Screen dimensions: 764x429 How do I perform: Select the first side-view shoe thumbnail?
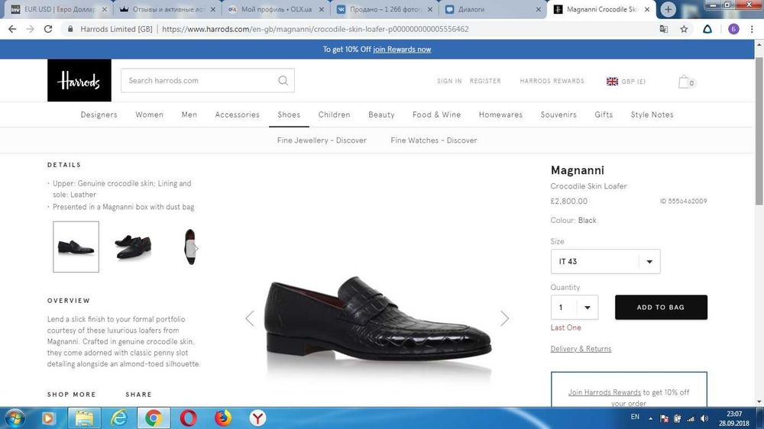coord(76,247)
